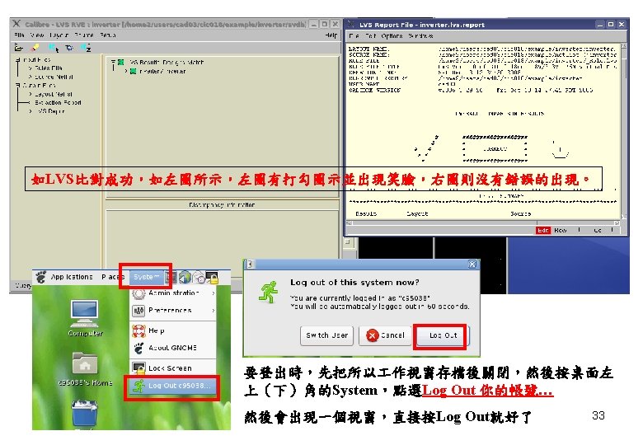Click the small blue gear-like icon in Calibre toolbar
Image resolution: width=643 pixels, height=445 pixels.
click(x=69, y=48)
